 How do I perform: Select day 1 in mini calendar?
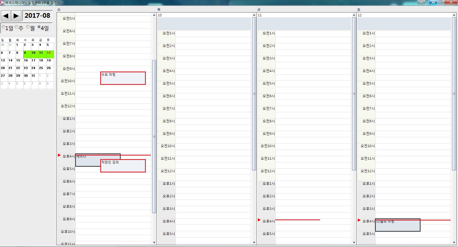[x=19, y=46]
